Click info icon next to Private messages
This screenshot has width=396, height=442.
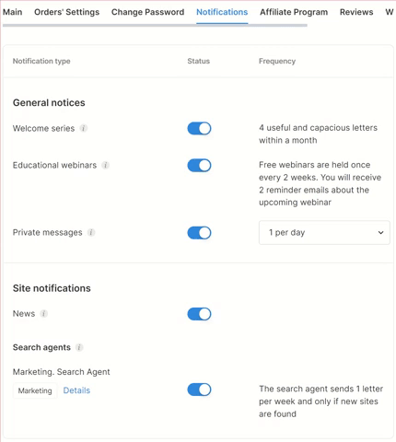point(91,233)
